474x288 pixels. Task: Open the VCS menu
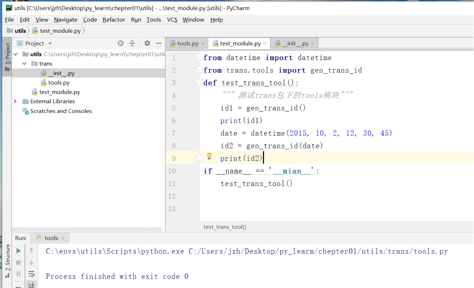(x=172, y=20)
